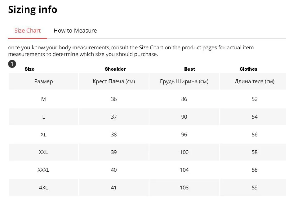The width and height of the screenshot is (286, 204).
Task: Click the number 1 circle badge
Action: click(12, 64)
